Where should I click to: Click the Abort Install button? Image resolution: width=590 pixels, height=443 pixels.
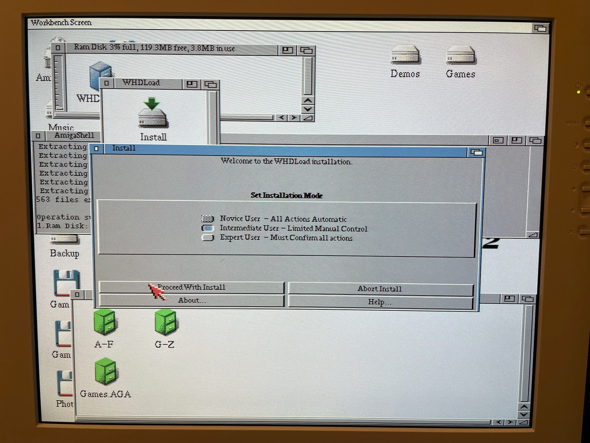[x=380, y=289]
